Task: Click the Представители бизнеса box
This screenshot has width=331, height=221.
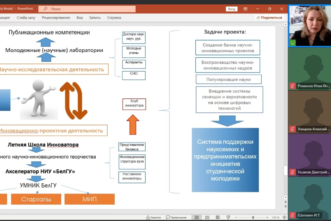Action: 132,147
